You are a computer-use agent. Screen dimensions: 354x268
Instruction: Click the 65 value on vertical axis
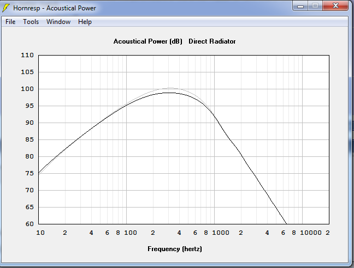coord(29,207)
